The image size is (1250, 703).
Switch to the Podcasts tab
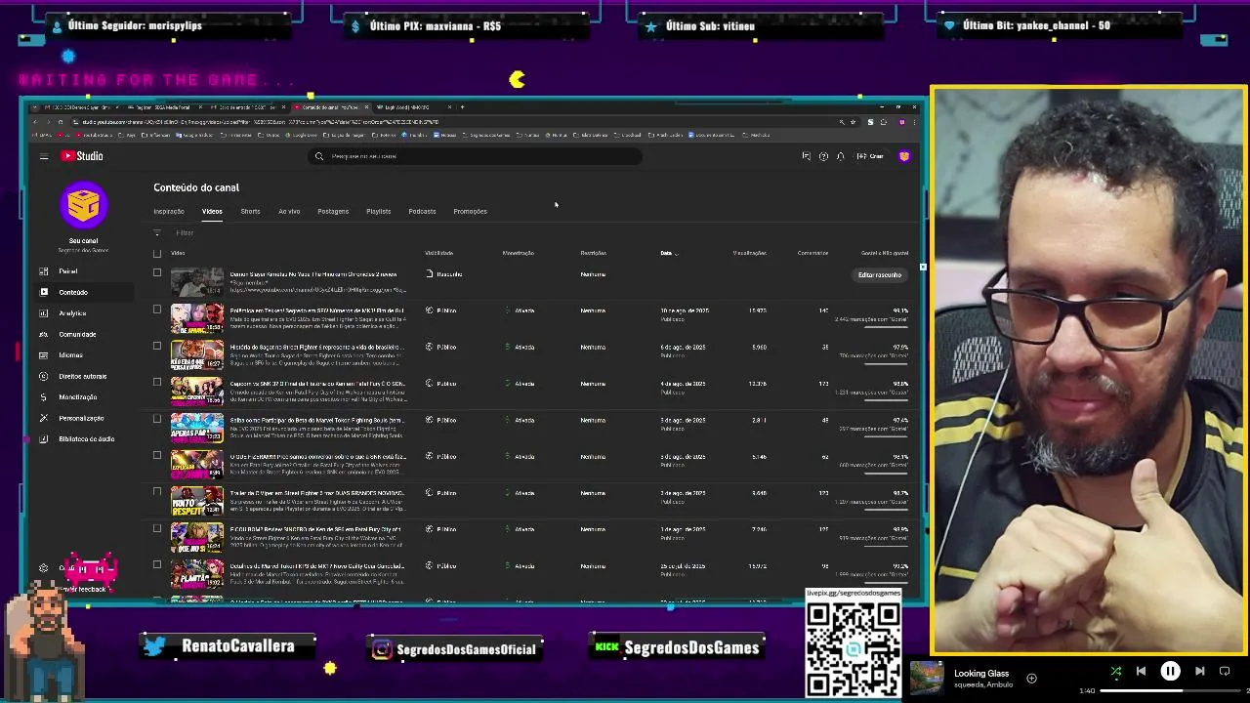[422, 211]
